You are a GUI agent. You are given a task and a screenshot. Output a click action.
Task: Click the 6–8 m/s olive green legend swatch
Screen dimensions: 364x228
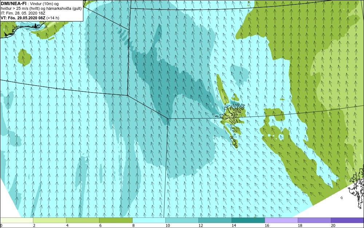(x=116, y=220)
